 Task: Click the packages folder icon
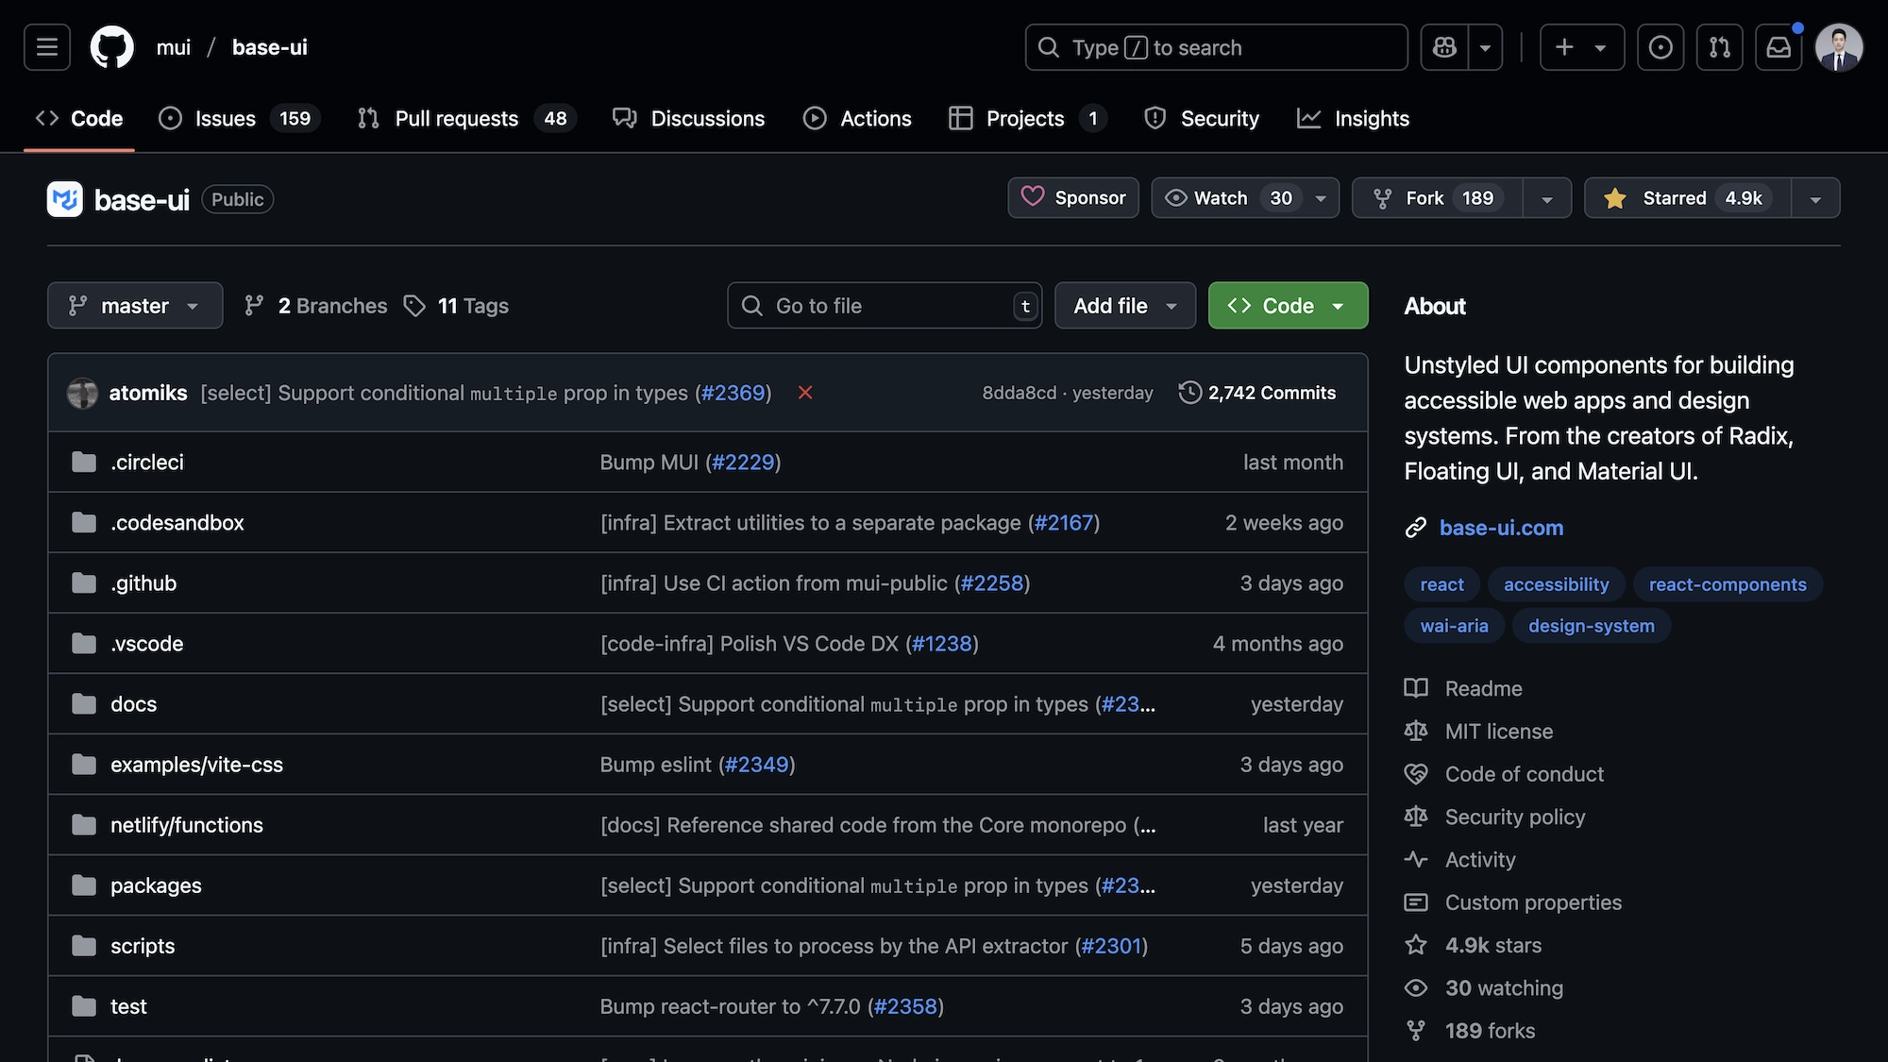click(84, 885)
